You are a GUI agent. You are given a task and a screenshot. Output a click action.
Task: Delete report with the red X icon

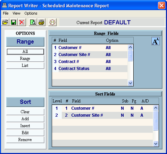22,22
